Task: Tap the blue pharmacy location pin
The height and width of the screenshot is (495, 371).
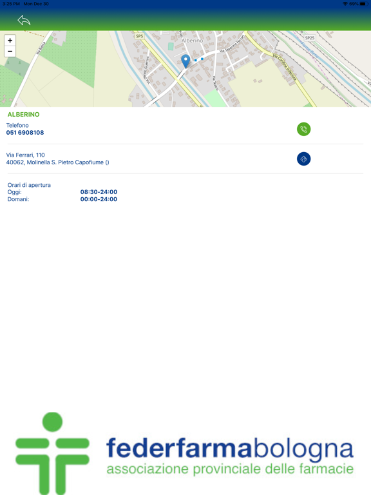Action: [185, 61]
